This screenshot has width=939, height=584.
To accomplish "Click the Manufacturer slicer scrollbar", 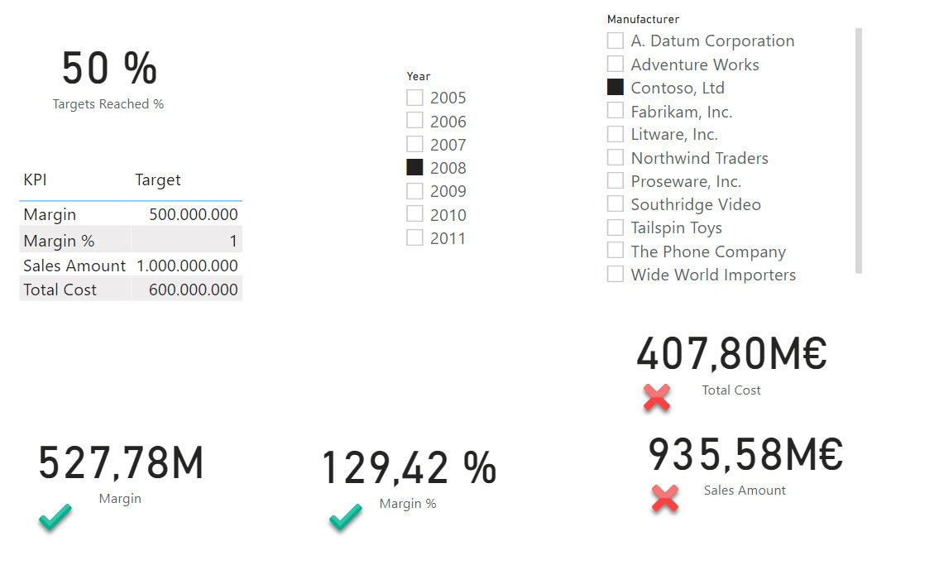I will click(x=858, y=149).
